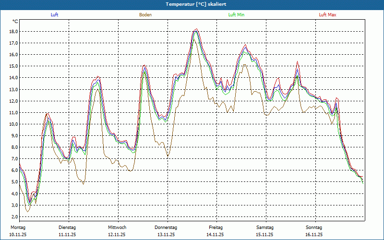Click the 14,0 value on temperature axis
384x240 pixels.
13,78
